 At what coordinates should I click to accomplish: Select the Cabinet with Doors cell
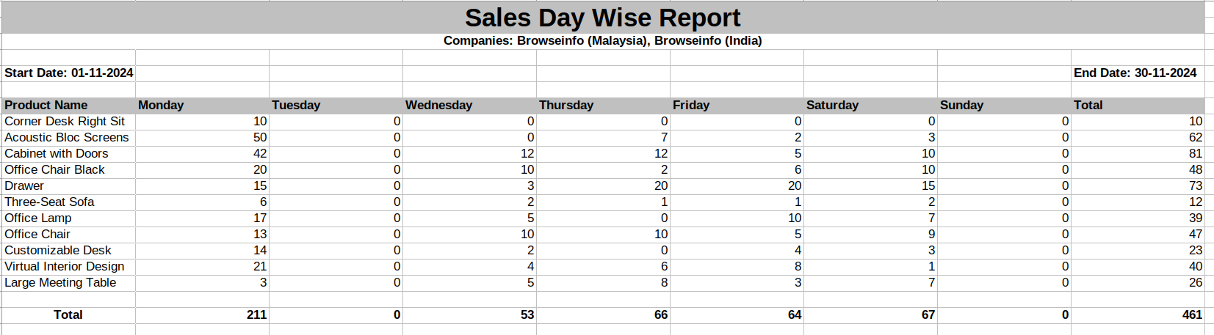(x=57, y=154)
